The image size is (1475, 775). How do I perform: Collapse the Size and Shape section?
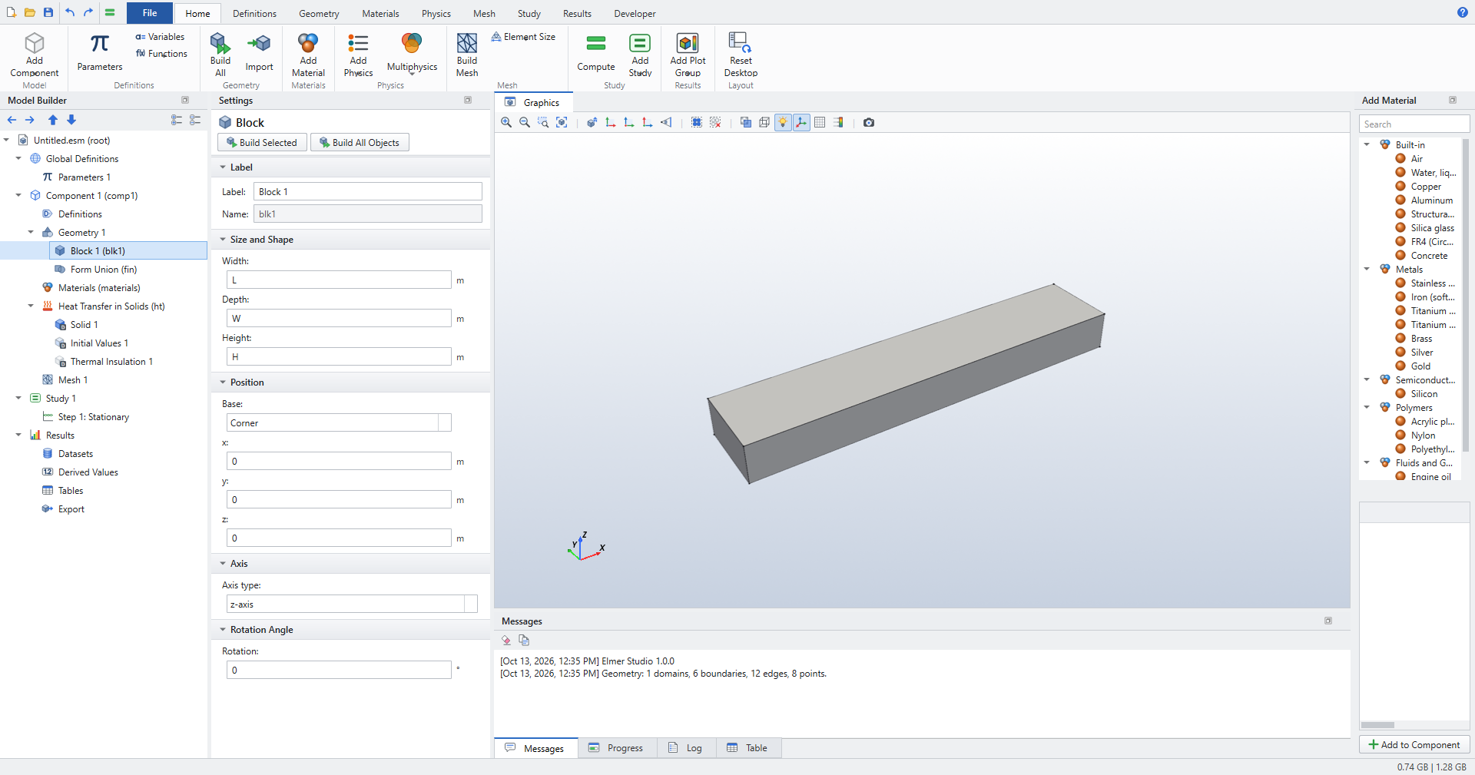[224, 240]
